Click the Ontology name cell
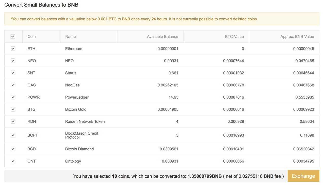This screenshot has width=325, height=188. (73, 161)
